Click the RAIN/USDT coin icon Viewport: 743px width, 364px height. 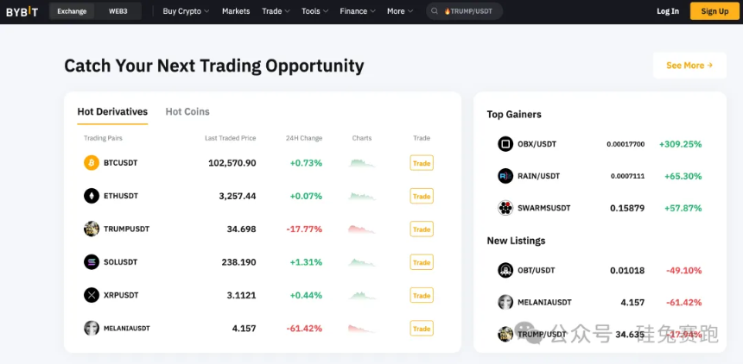(x=505, y=176)
